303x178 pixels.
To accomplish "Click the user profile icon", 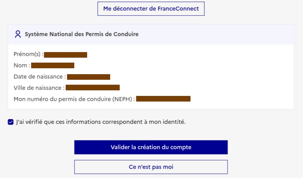I will (x=17, y=34).
